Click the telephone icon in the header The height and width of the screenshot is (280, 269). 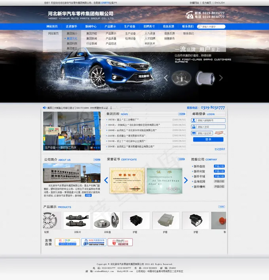coord(189,15)
